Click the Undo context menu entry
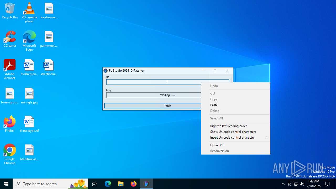Screen dimensions: 336x189 tap(235, 86)
